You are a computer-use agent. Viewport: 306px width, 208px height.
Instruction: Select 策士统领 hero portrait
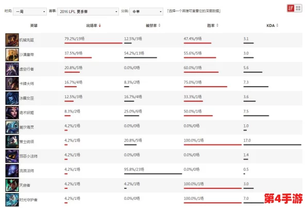[12, 142]
